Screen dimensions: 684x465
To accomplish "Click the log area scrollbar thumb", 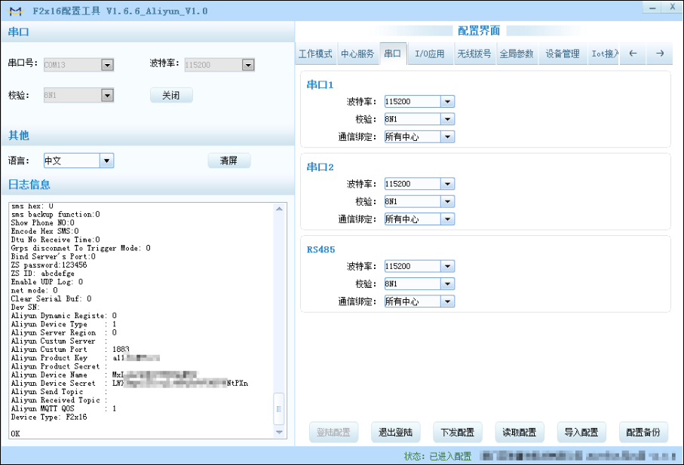I will (x=279, y=408).
